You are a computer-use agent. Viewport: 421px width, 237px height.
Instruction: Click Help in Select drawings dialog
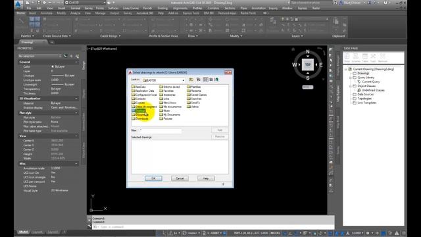(206, 178)
